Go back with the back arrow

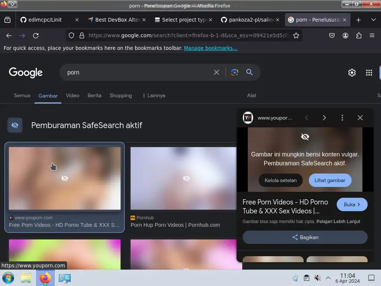[9, 36]
